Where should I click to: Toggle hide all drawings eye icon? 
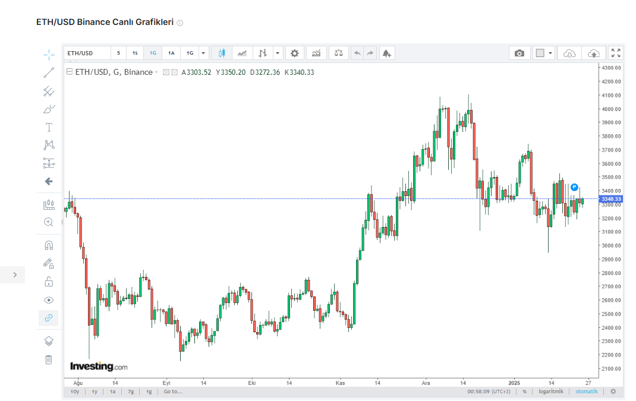(x=49, y=300)
